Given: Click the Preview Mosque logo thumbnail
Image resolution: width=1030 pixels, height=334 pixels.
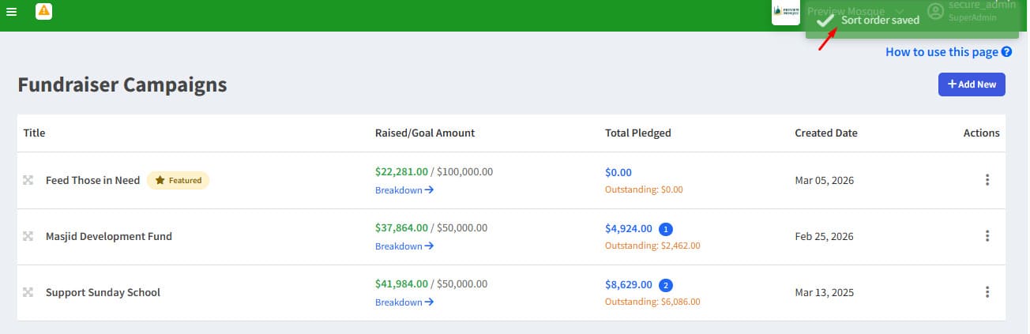Looking at the screenshot, I should (x=785, y=11).
